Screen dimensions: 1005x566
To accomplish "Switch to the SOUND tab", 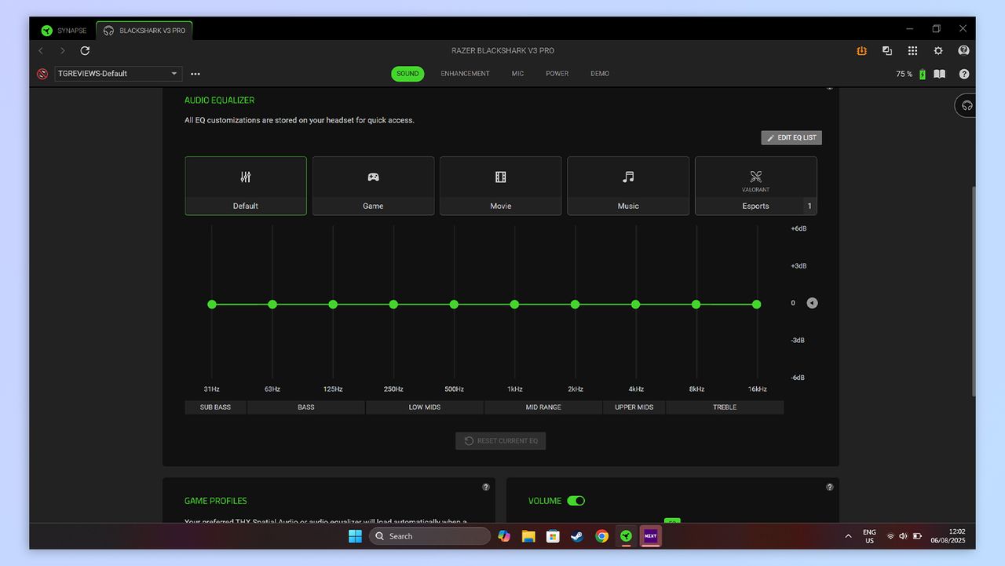I will [407, 74].
